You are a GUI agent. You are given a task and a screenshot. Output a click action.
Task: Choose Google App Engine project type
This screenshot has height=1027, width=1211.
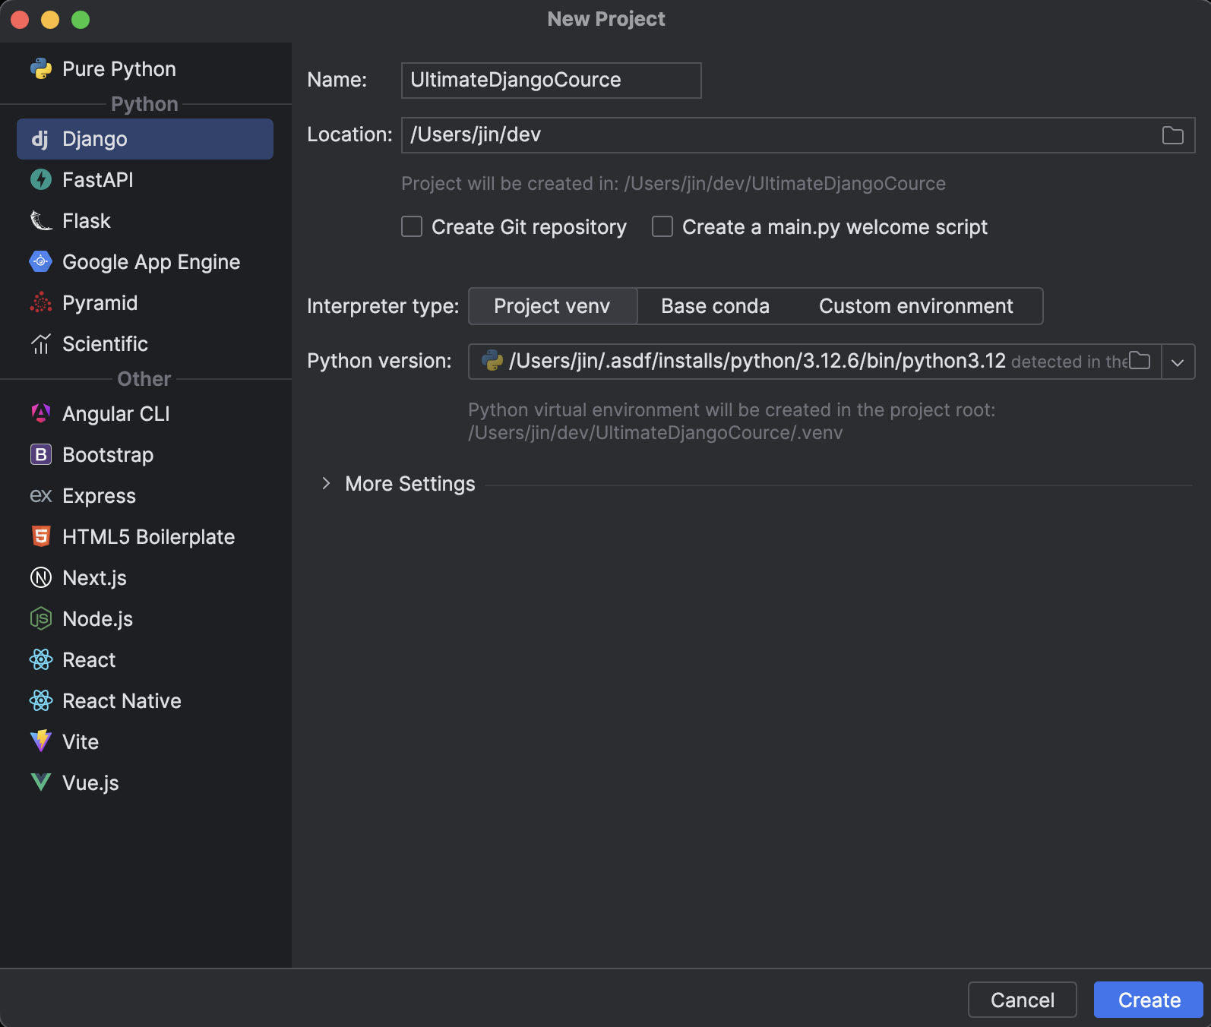145,262
